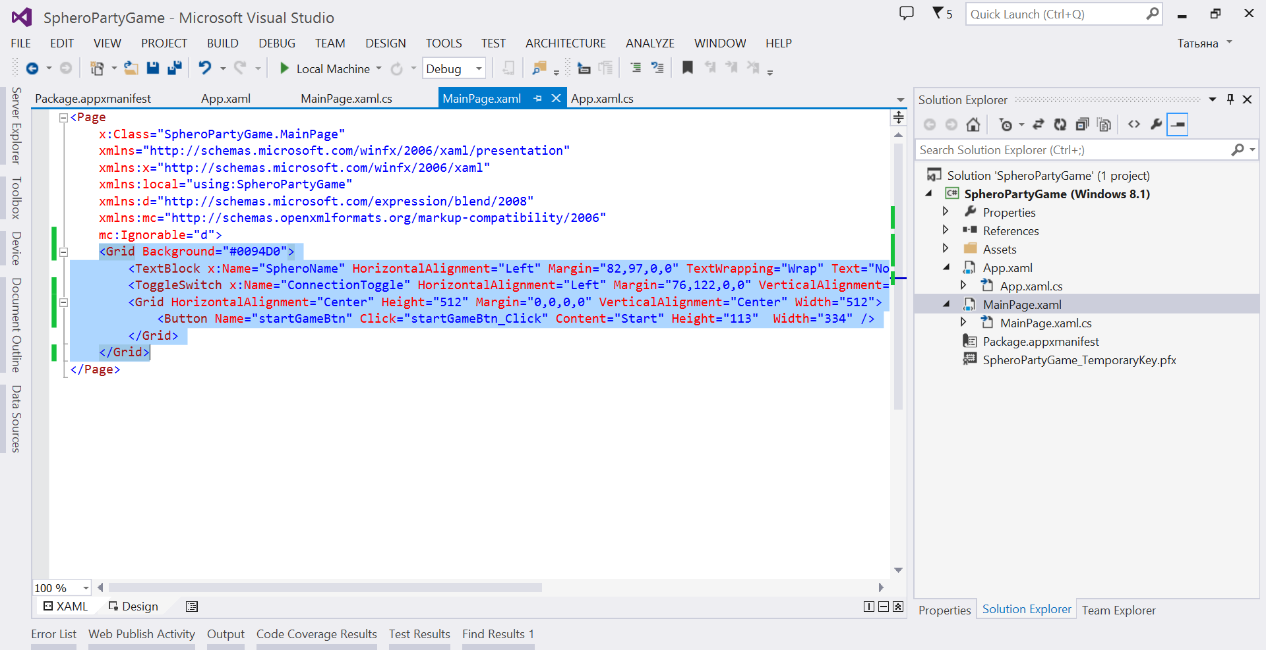Open the TOOLS menu
1266x650 pixels.
[444, 43]
